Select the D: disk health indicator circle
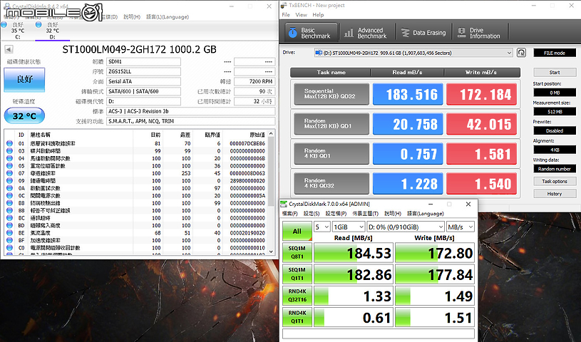The height and width of the screenshot is (342, 581). 38,25
